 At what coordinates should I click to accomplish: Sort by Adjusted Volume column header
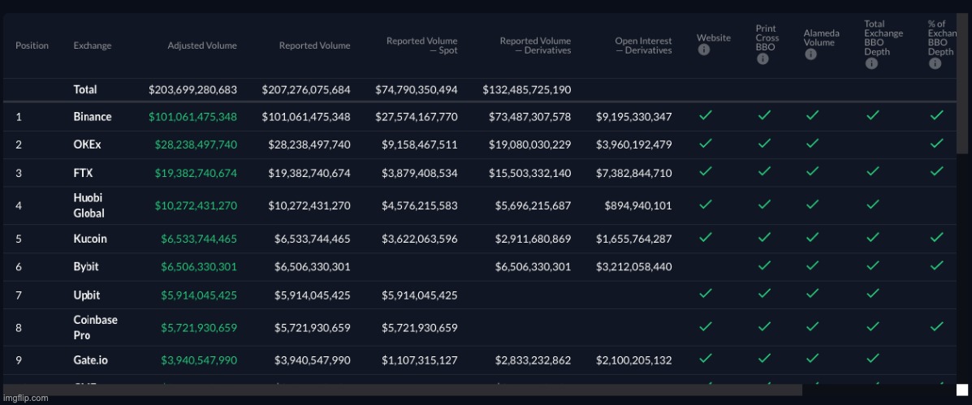point(202,45)
